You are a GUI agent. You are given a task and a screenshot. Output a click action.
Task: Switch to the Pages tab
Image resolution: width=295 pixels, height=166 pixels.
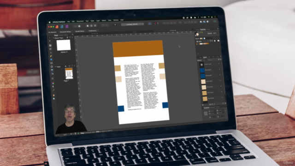56,36
